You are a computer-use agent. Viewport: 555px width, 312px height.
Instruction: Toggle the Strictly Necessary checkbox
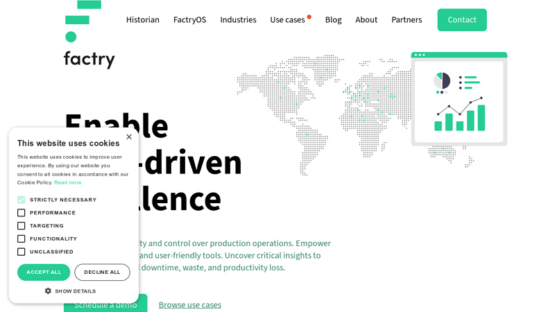[22, 200]
